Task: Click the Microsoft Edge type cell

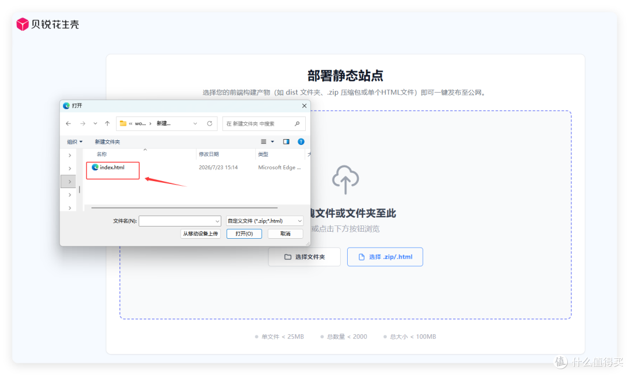Action: click(279, 167)
